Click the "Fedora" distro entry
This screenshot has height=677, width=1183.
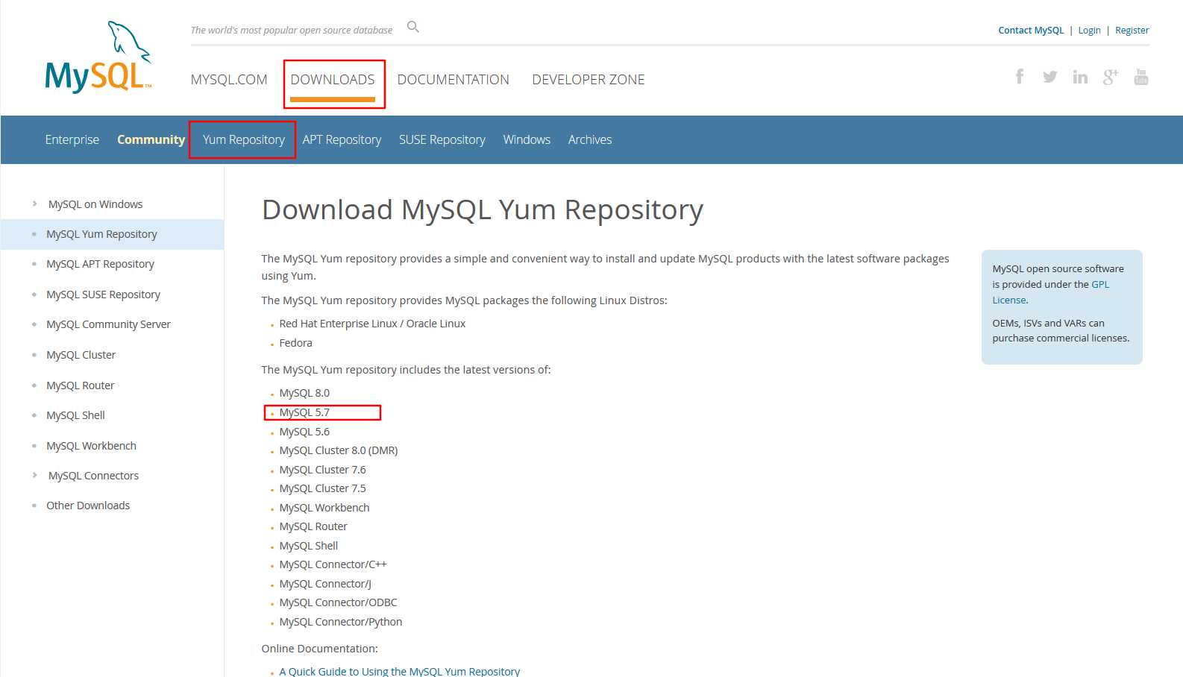pos(295,343)
